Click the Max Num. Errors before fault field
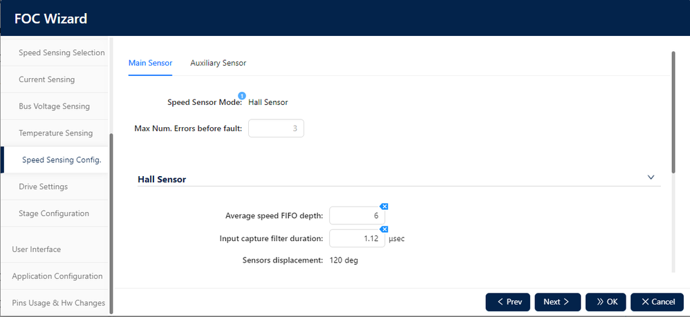Screen dimensions: 690x317 (x=276, y=128)
